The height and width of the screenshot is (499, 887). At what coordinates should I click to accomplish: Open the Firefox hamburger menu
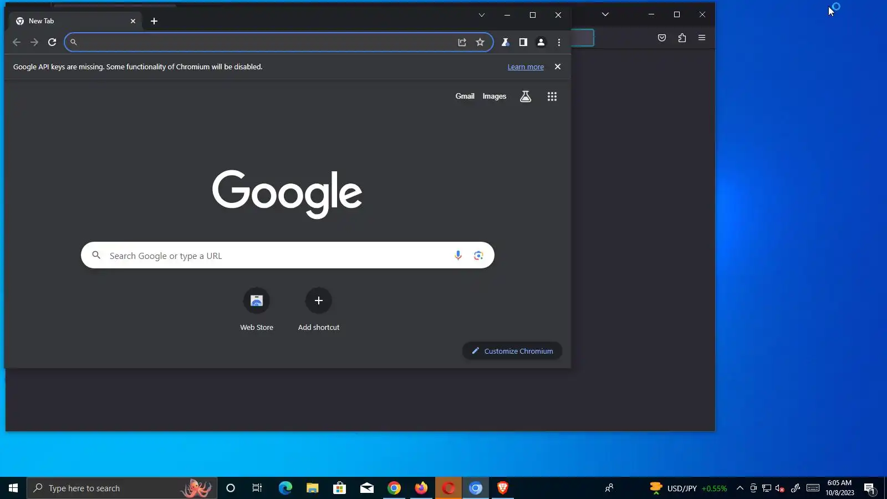click(x=702, y=38)
